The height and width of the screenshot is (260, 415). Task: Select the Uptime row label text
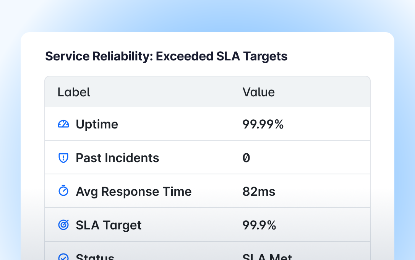coord(97,124)
